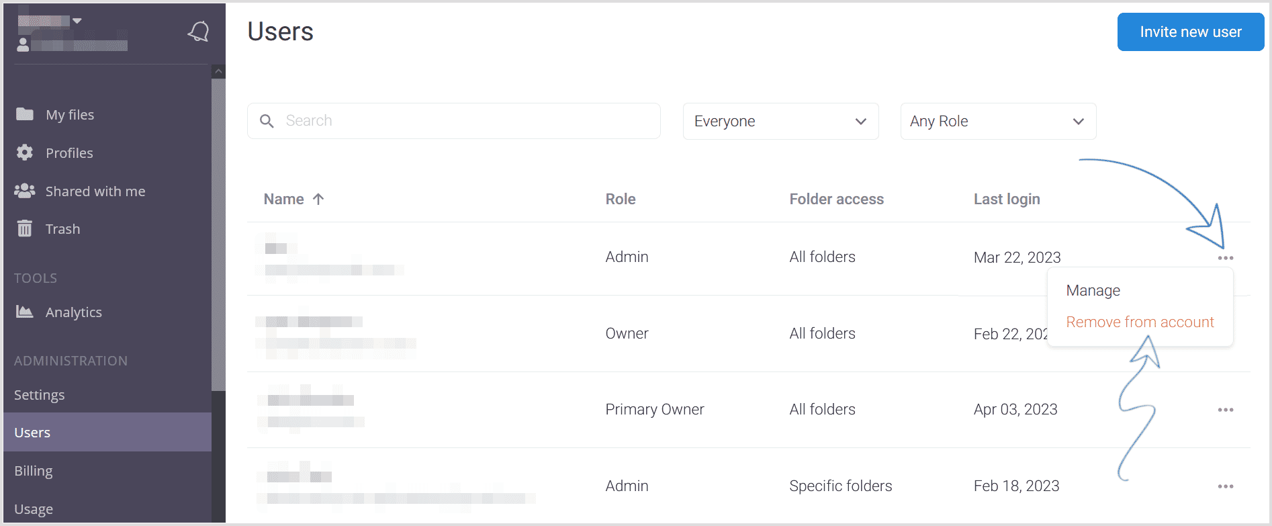Click the search magnifier icon

[x=267, y=121]
